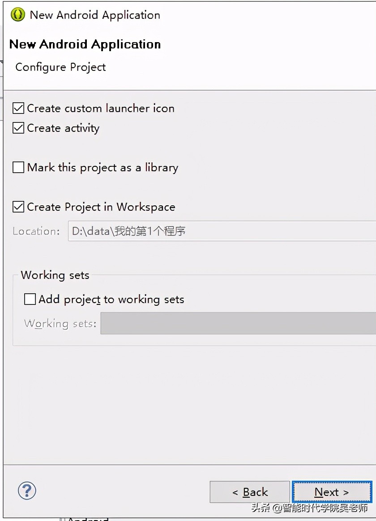Viewport: 376px width, 521px height.
Task: Click the 'Configure Project' subtitle text
Action: pos(60,67)
